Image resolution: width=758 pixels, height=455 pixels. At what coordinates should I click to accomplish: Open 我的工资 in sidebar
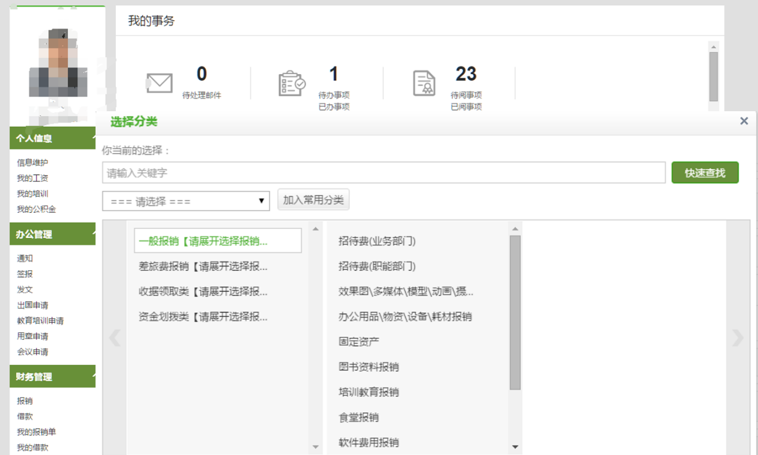coord(32,178)
